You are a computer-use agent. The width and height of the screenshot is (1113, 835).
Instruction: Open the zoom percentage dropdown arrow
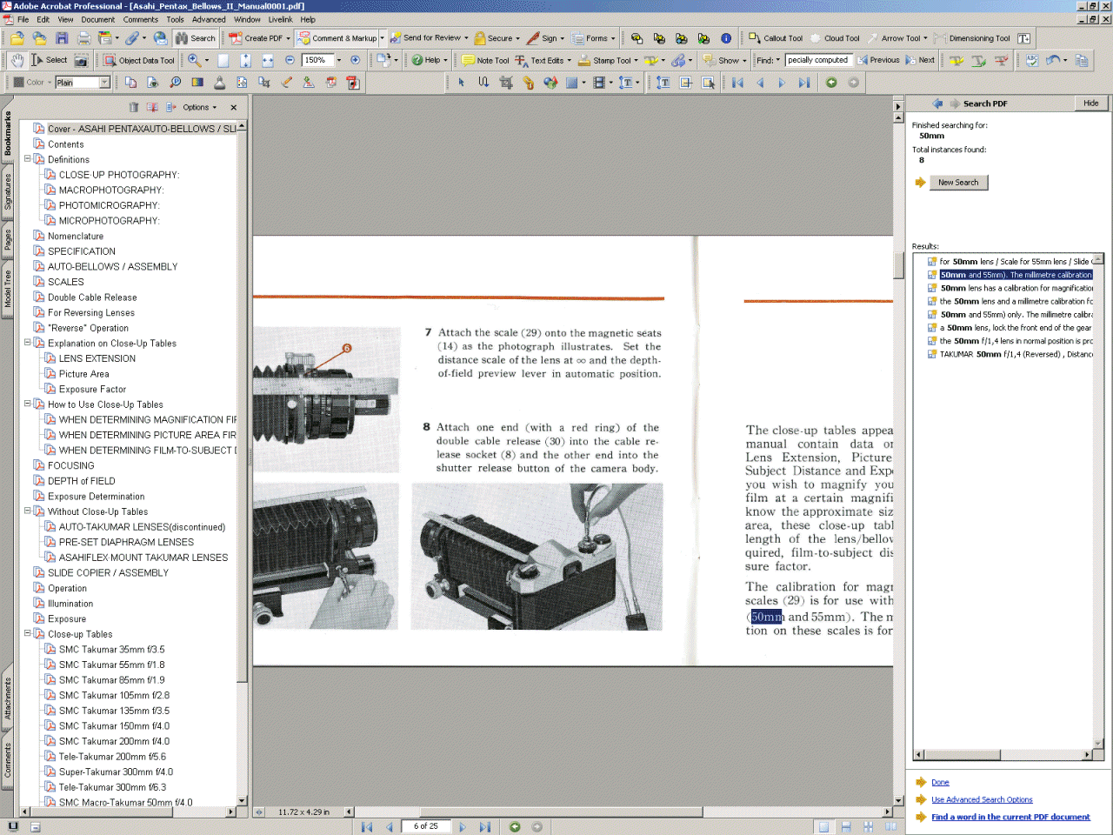[339, 60]
